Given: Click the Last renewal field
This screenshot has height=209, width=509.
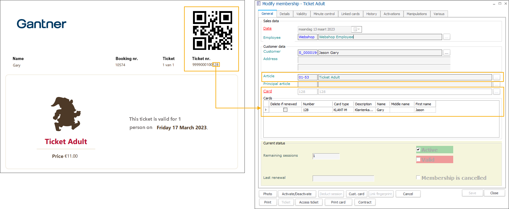Looking at the screenshot, I should [x=343, y=178].
